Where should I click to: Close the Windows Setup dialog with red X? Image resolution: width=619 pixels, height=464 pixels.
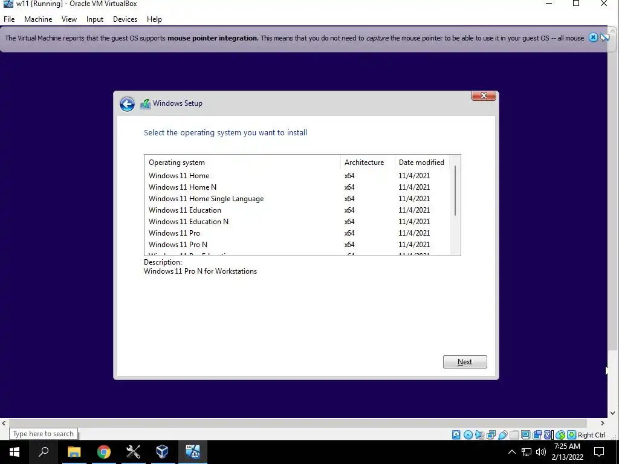pyautogui.click(x=484, y=95)
